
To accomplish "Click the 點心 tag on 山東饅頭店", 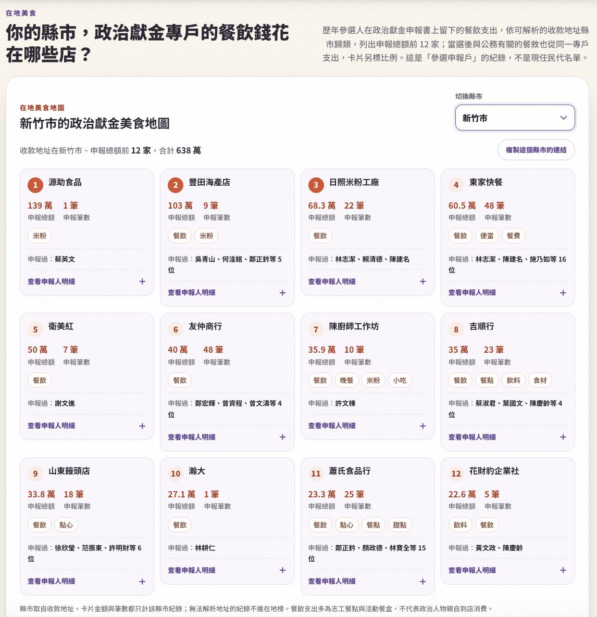I will pyautogui.click(x=66, y=524).
